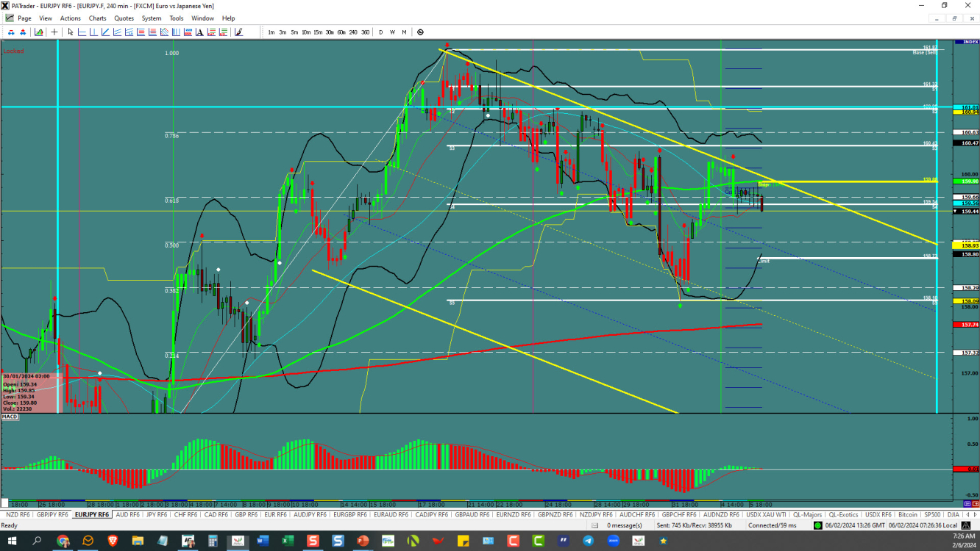This screenshot has width=980, height=551.
Task: Switch to the AUD RF6 tab
Action: (127, 514)
